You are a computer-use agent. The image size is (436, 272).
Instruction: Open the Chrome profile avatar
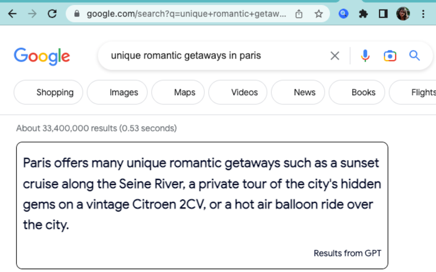[402, 14]
